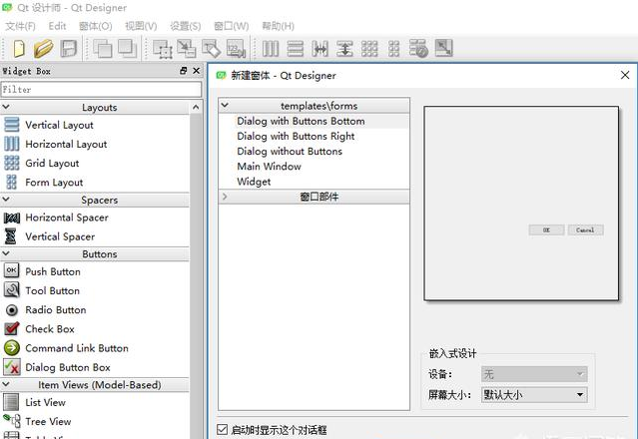
Task: Open the 窗体(O) menu
Action: pyautogui.click(x=96, y=26)
